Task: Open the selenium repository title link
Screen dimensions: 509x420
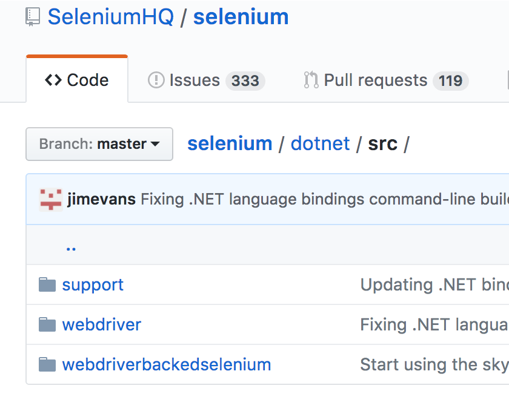Action: [241, 17]
